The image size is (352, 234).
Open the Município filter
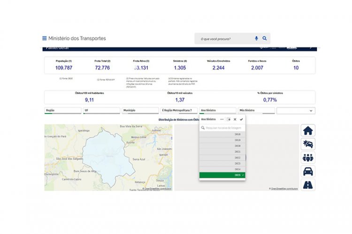tap(140, 110)
